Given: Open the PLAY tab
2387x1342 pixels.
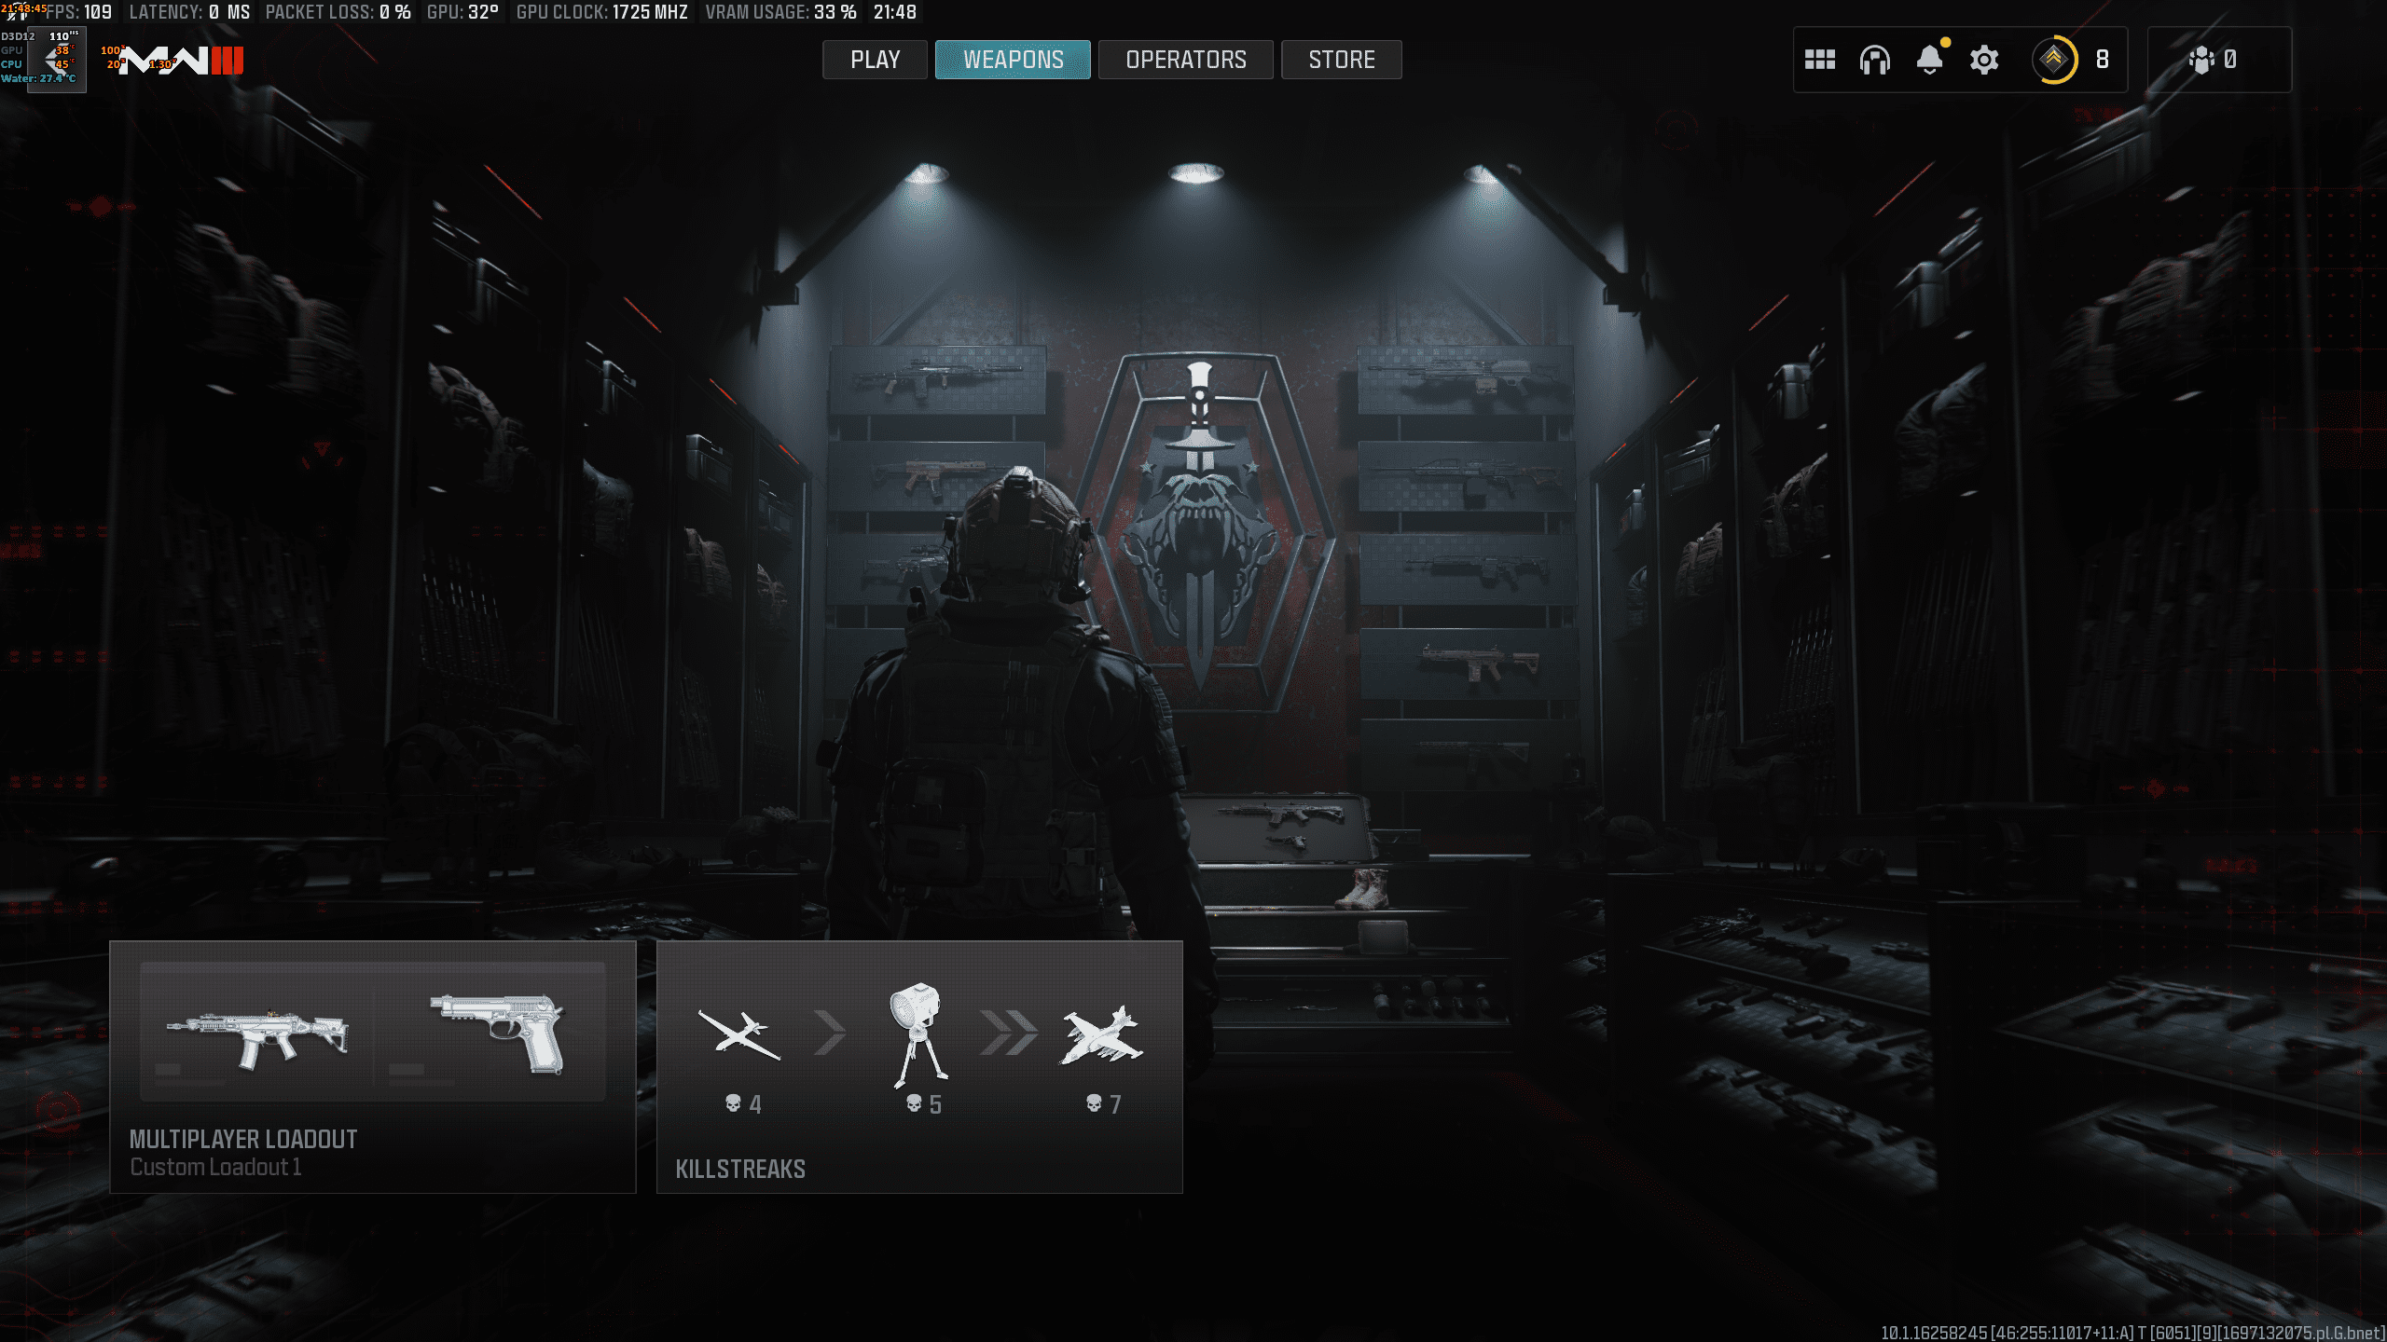Looking at the screenshot, I should (875, 60).
